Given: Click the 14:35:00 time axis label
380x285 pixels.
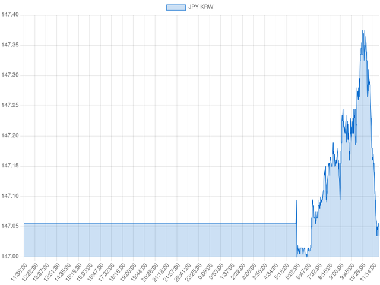Looking at the screenshot, I should (x=62, y=272).
